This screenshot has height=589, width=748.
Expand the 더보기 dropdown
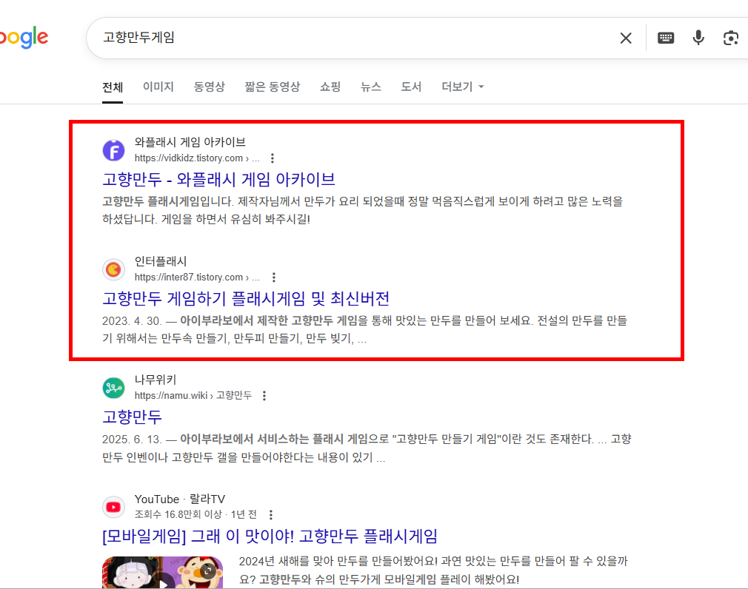[x=463, y=87]
